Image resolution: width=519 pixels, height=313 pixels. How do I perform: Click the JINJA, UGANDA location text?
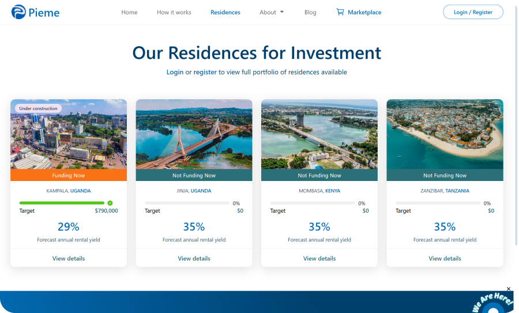194,191
